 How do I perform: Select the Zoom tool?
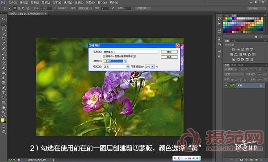(x=4, y=113)
